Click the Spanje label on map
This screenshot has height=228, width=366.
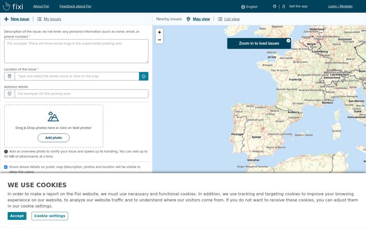[x=256, y=137]
